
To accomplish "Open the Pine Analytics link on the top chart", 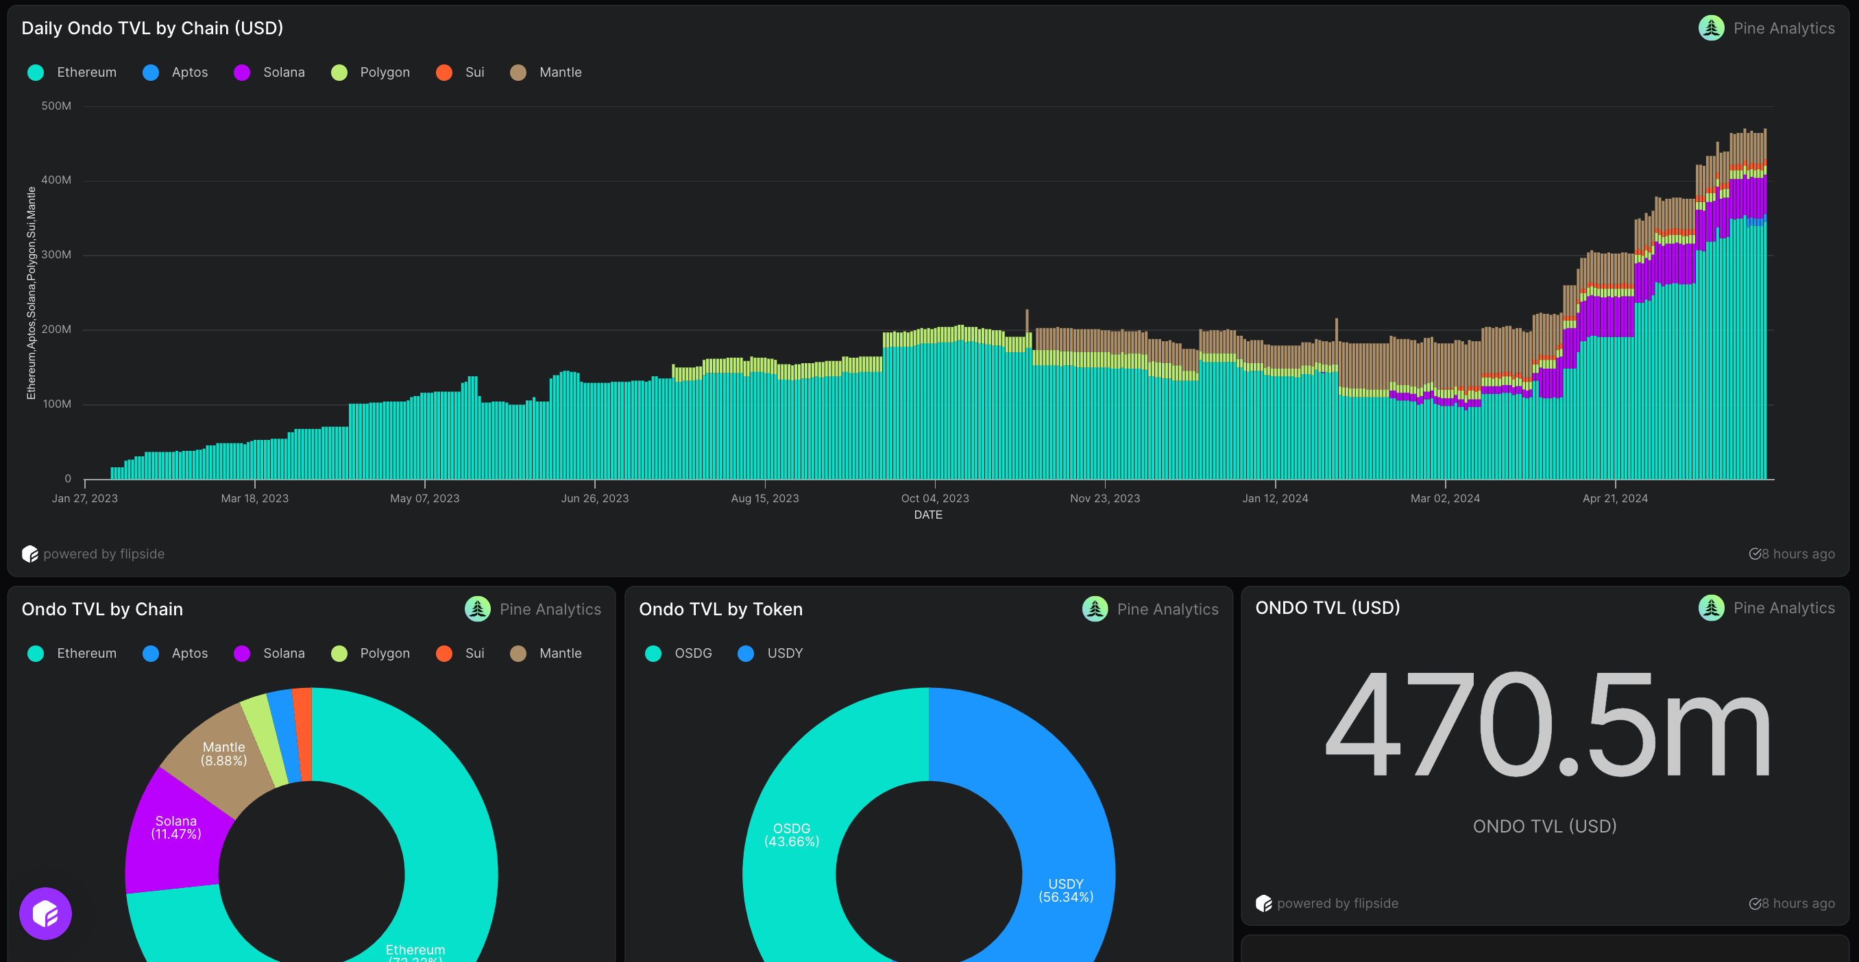I will click(x=1783, y=28).
